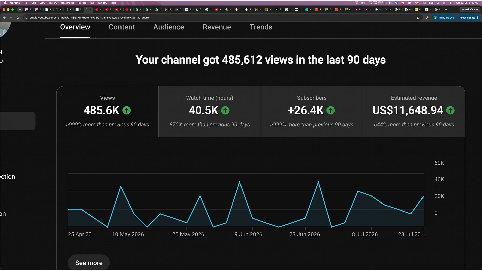This screenshot has height=271, width=482.
Task: Click the 10 May 2026 axis label
Action: [128, 234]
